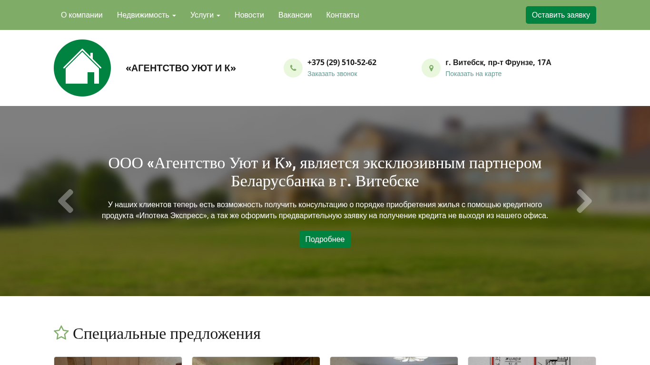
Task: Click the Заказать звонок link
Action: coord(332,74)
